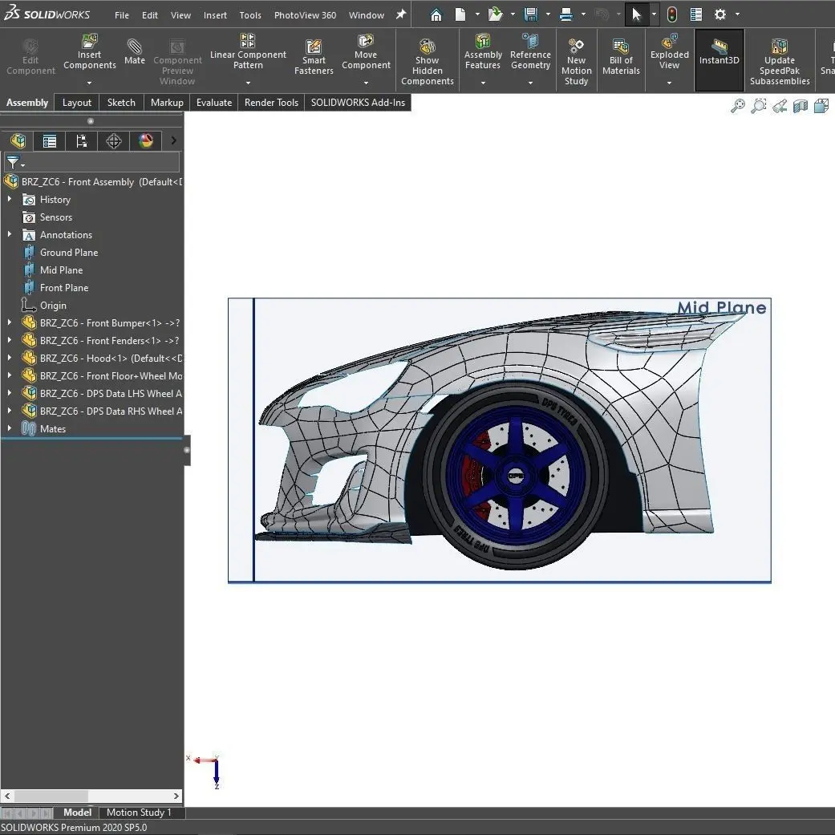
Task: Pin the menu bar with pushpin
Action: [x=401, y=14]
